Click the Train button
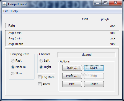 (x=72, y=68)
